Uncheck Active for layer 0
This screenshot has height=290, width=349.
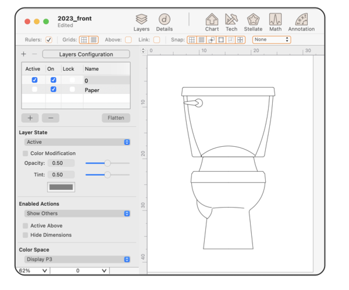tap(34, 80)
